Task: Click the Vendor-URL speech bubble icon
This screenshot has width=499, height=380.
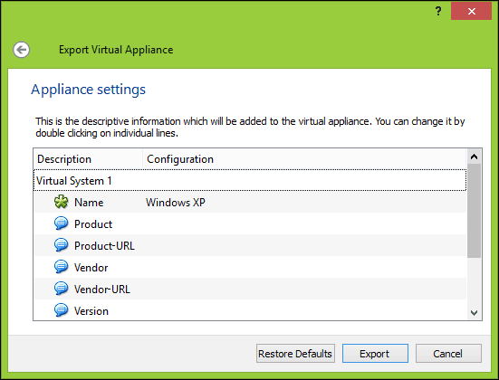Action: pos(61,289)
